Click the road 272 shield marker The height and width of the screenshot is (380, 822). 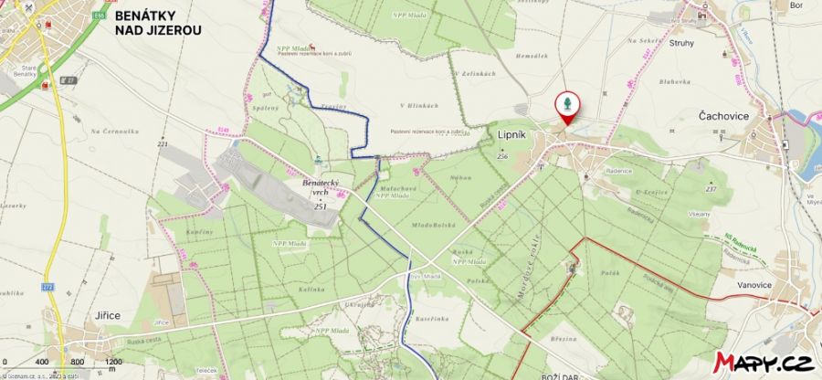pos(47,287)
